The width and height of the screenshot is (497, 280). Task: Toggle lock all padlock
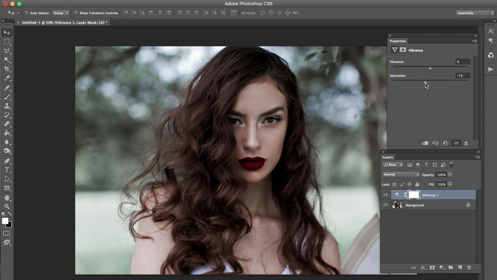click(x=417, y=184)
